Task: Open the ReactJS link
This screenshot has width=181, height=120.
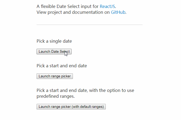Action: pyautogui.click(x=108, y=6)
